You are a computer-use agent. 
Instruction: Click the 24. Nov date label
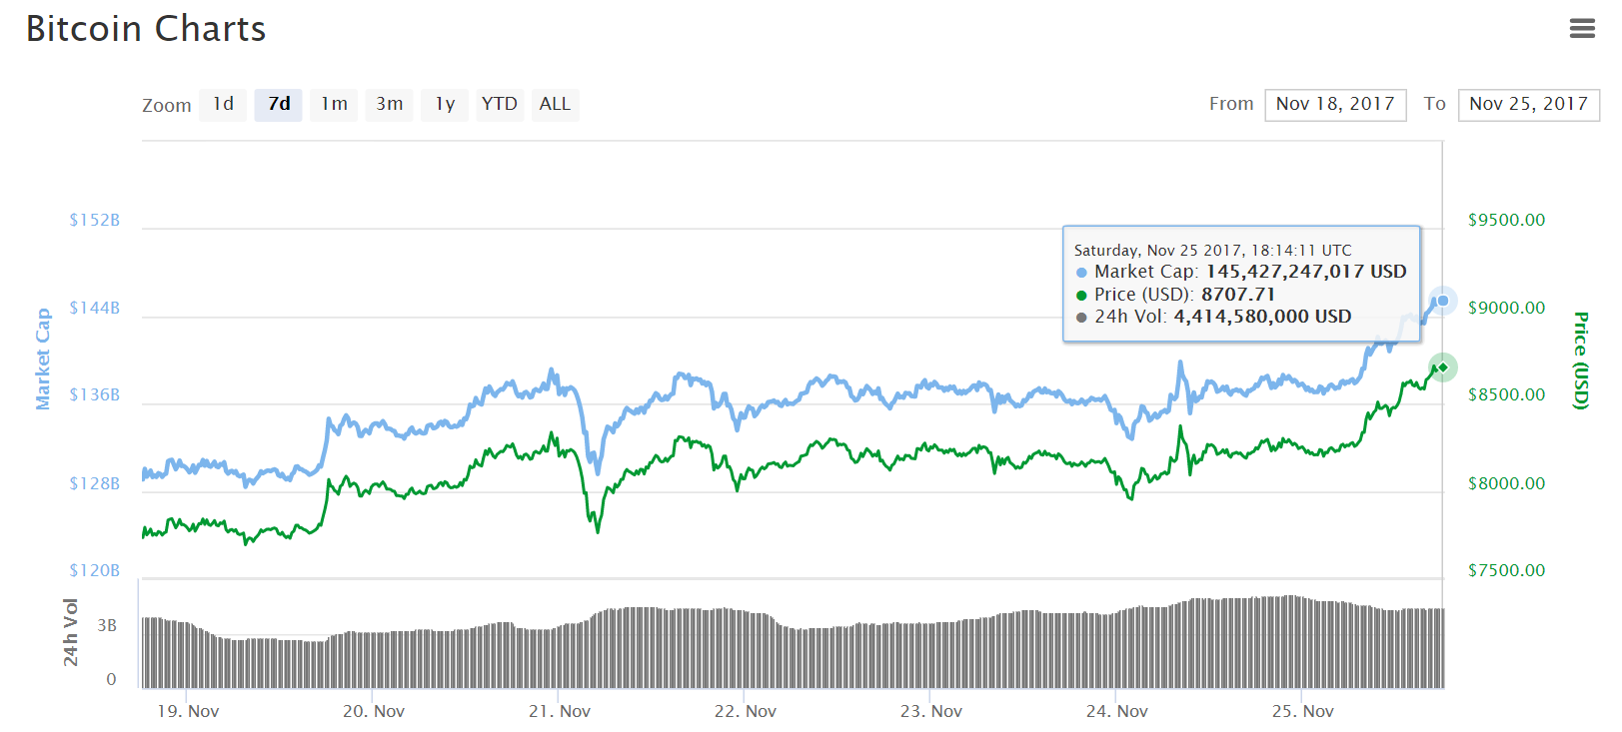[x=1117, y=711]
